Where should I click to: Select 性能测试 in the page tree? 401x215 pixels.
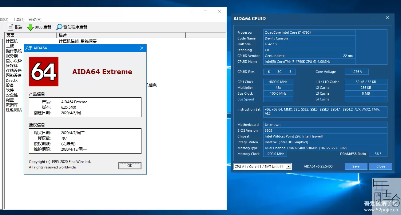(x=14, y=110)
